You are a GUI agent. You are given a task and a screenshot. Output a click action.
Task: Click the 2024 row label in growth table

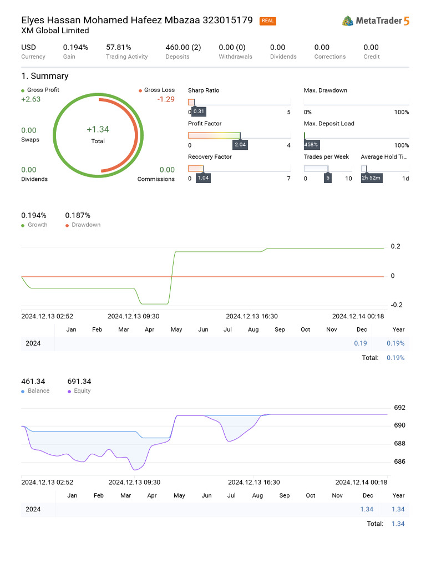coord(33,343)
